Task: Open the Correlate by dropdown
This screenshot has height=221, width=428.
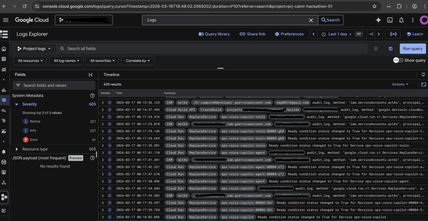Action: coord(138,61)
